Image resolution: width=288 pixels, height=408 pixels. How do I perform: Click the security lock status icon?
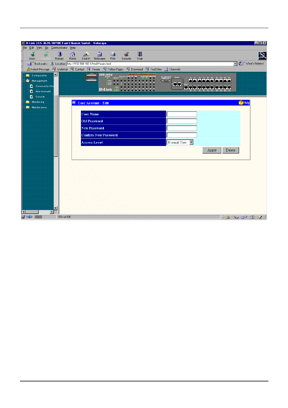[x=23, y=217]
